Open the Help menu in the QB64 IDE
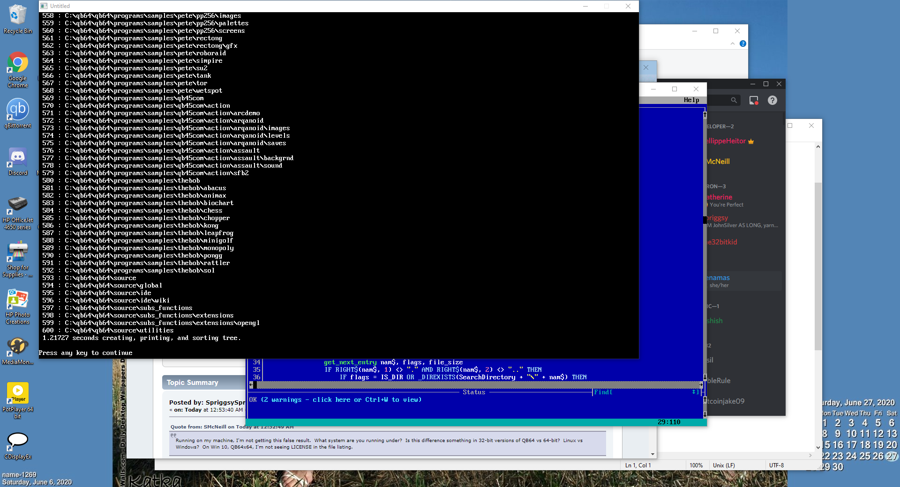 [691, 100]
